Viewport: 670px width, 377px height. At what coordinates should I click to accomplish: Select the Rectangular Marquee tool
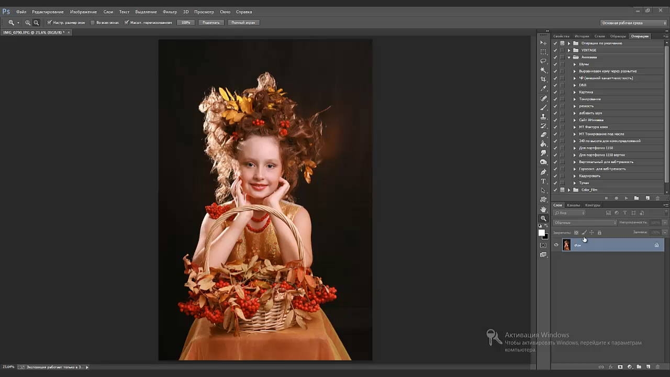(543, 52)
